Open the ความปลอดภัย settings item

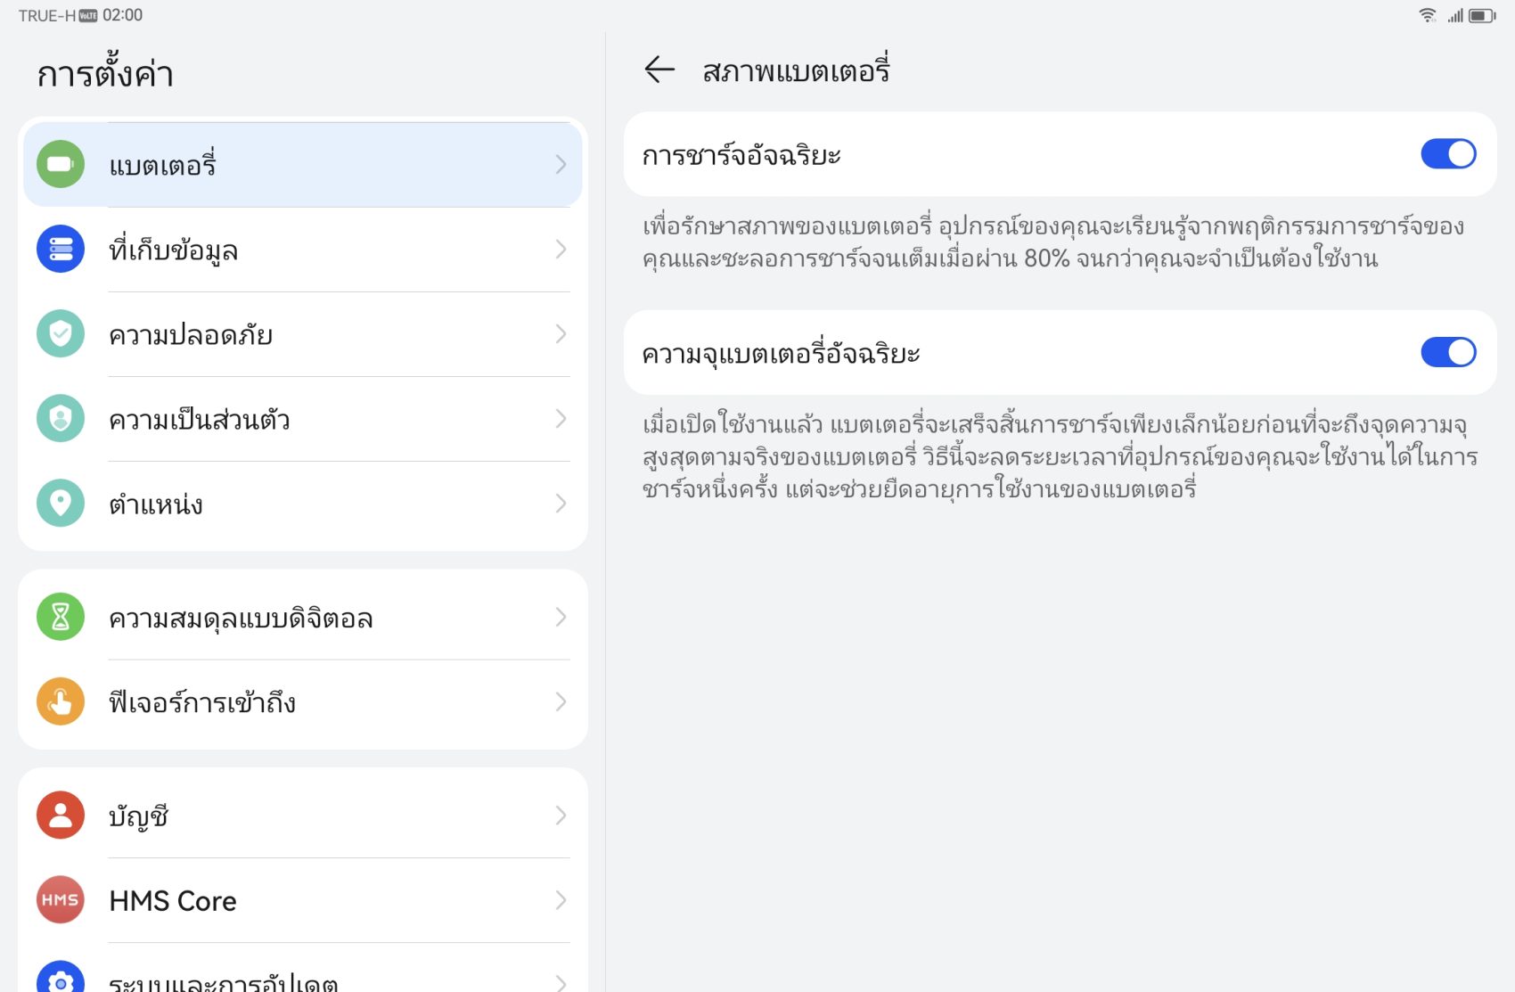pos(303,333)
